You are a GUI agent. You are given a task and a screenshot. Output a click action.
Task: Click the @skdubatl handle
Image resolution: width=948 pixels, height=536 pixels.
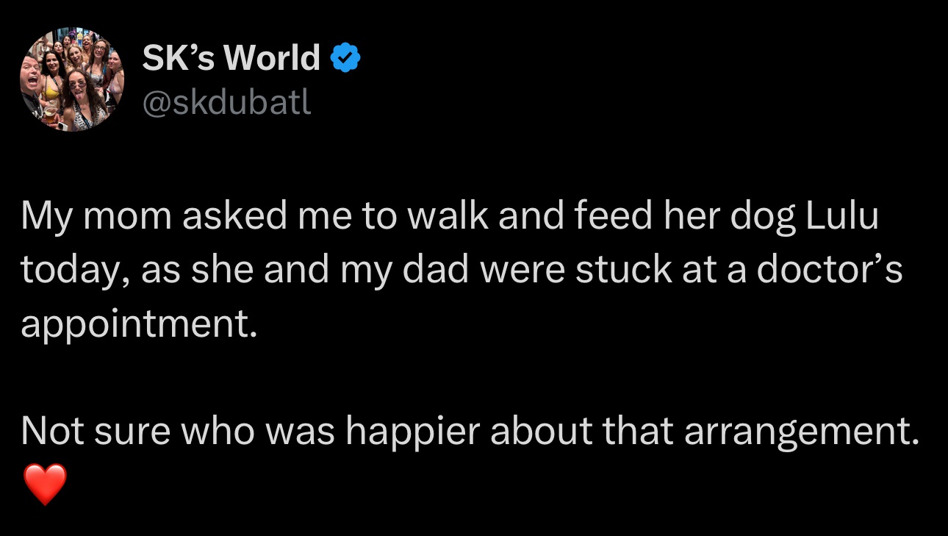coord(226,102)
